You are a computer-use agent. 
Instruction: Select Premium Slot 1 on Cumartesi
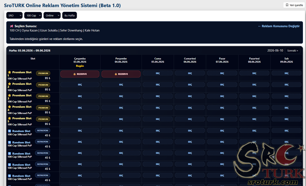tap(190, 73)
